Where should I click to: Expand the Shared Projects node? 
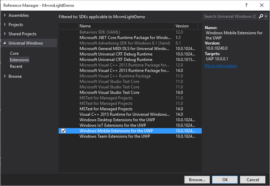(x=5, y=34)
